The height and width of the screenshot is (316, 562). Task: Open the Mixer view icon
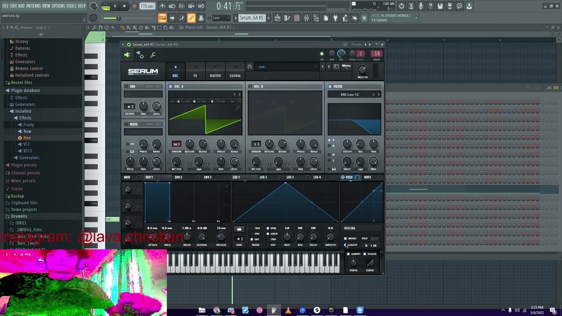[x=306, y=18]
